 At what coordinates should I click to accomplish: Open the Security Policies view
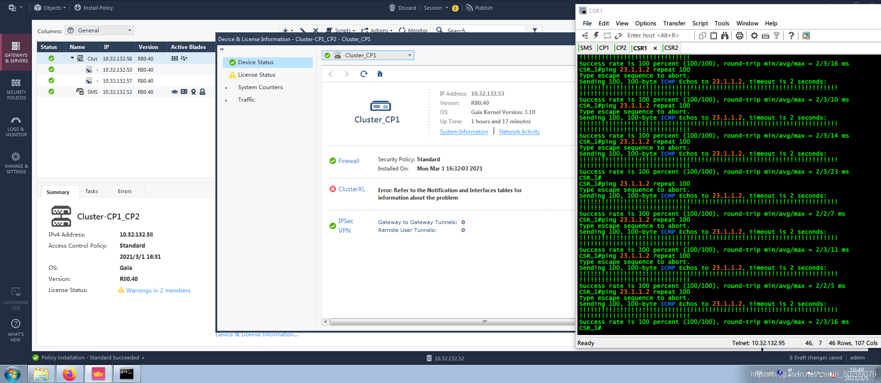tap(16, 89)
